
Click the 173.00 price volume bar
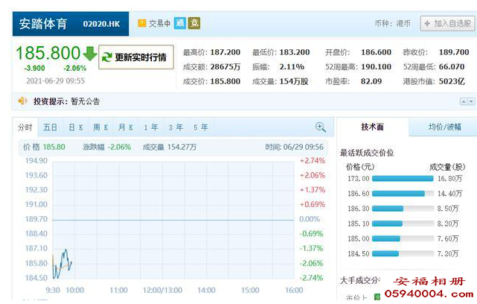[403, 179]
